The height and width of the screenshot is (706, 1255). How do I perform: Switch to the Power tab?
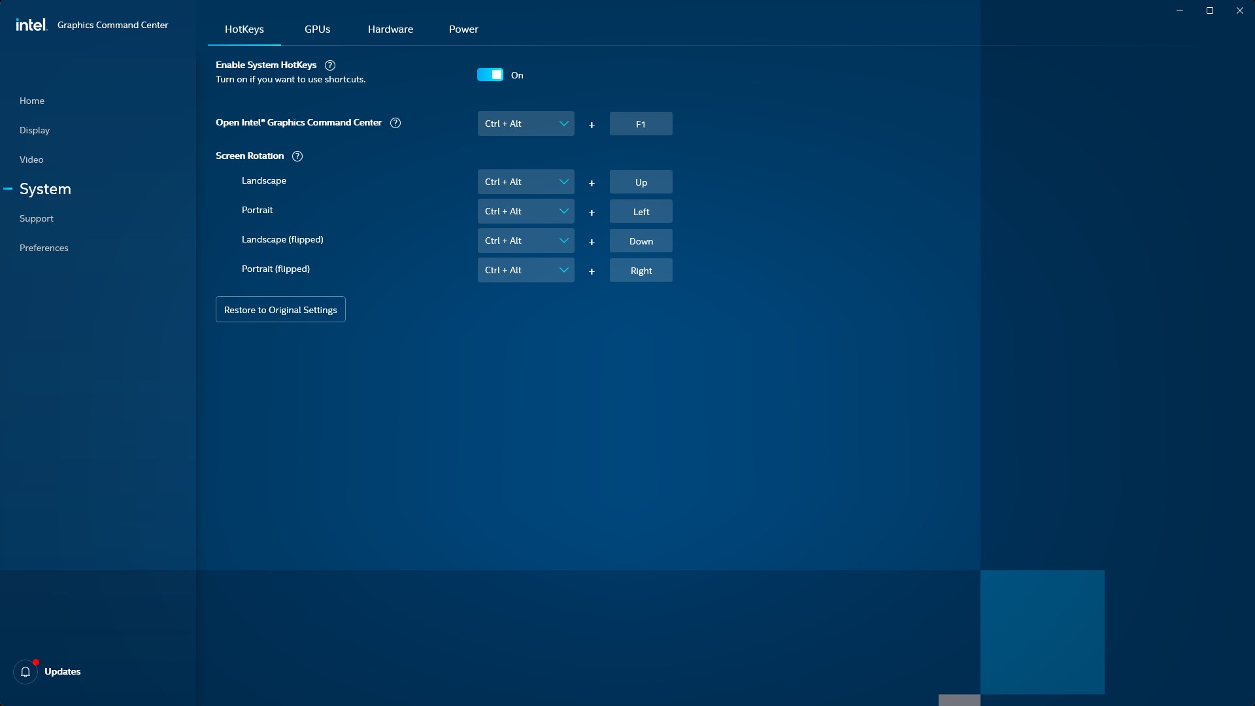(x=463, y=29)
